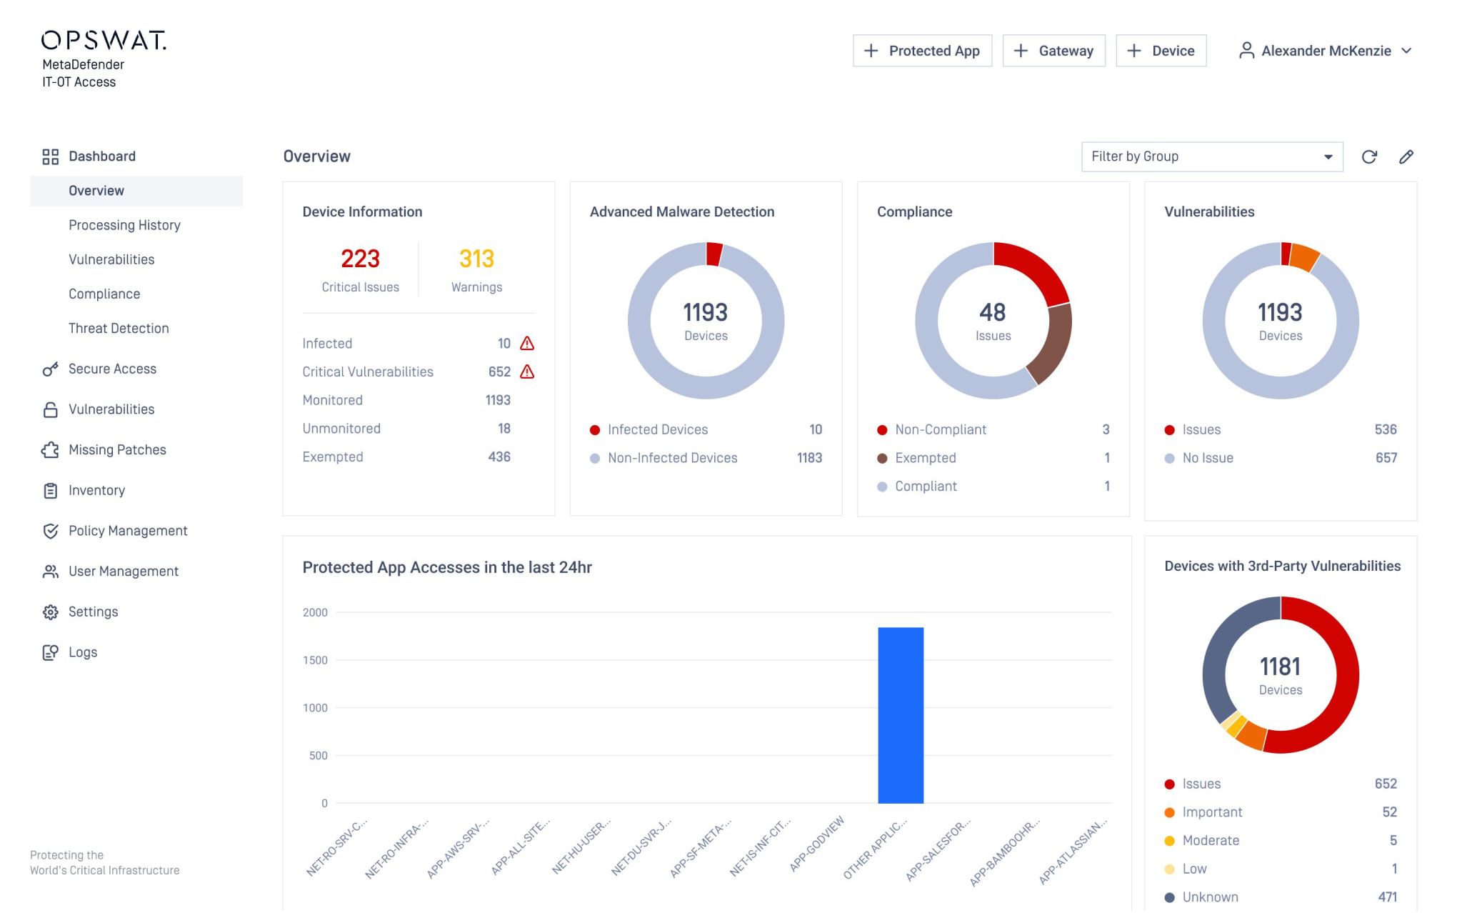Open the Inventory section via its icon

(49, 490)
